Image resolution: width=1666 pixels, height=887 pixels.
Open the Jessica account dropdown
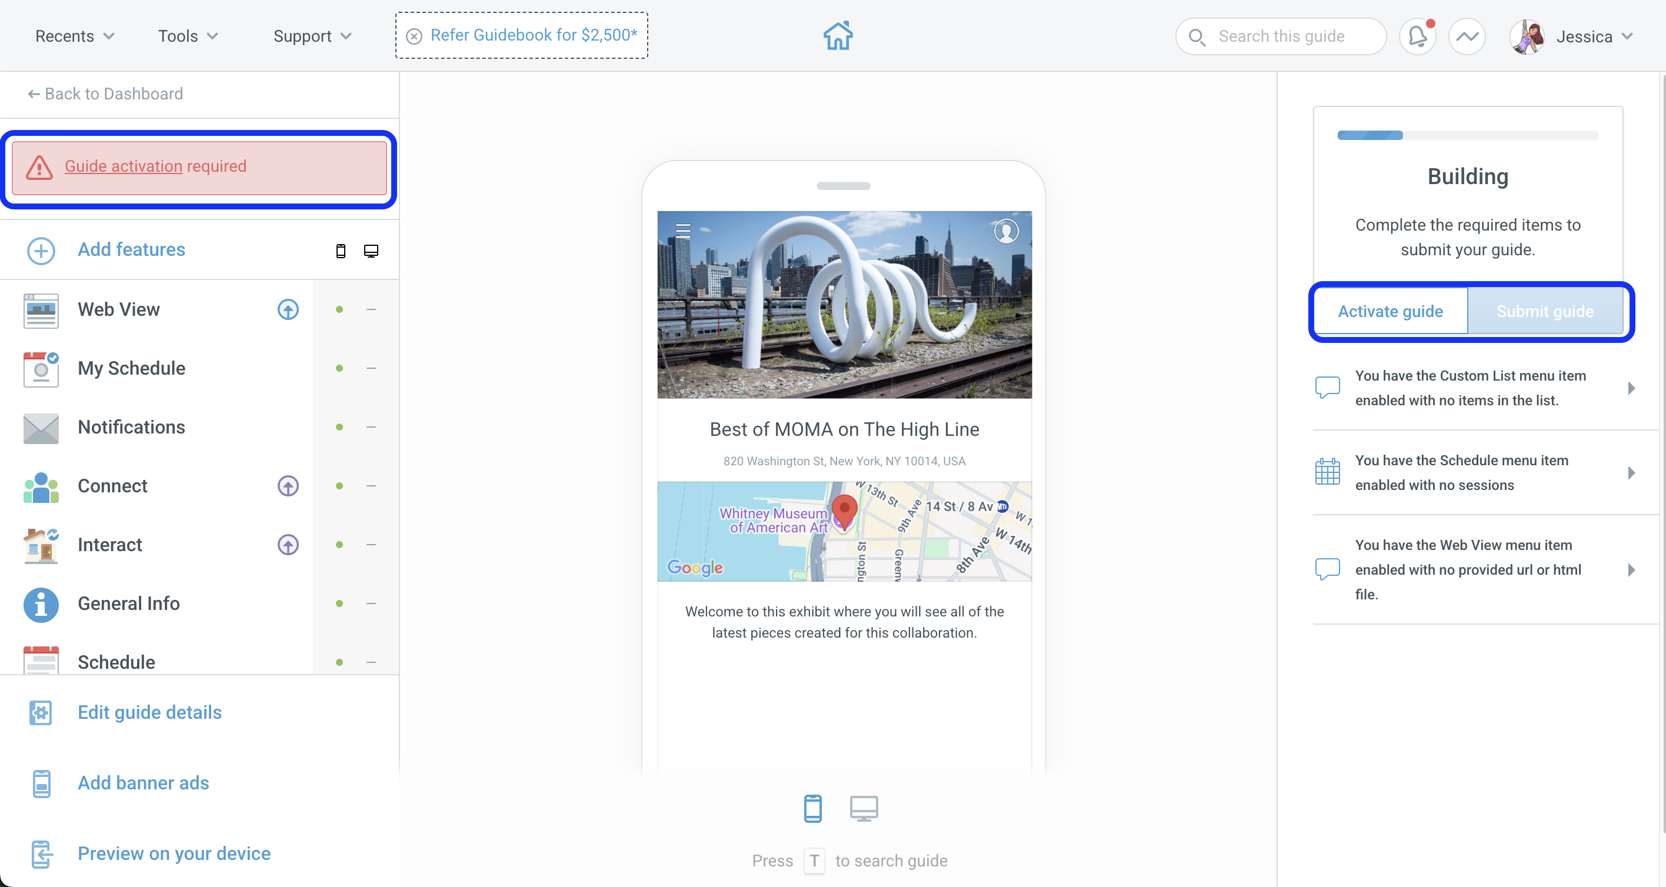click(x=1595, y=37)
